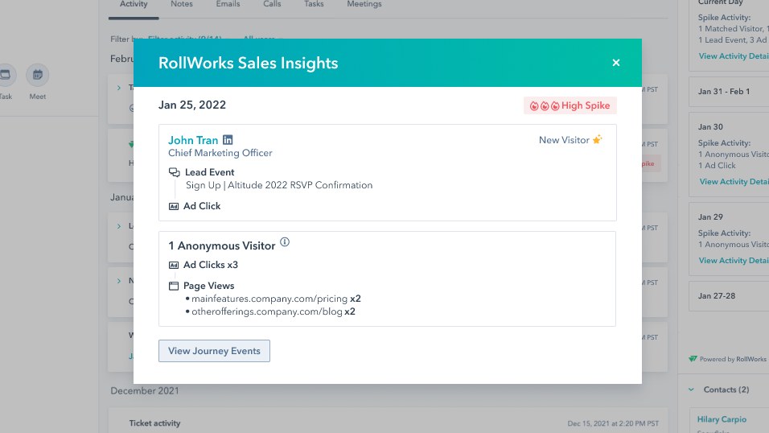Click the New Visitor star icon
The width and height of the screenshot is (769, 433).
pos(597,140)
